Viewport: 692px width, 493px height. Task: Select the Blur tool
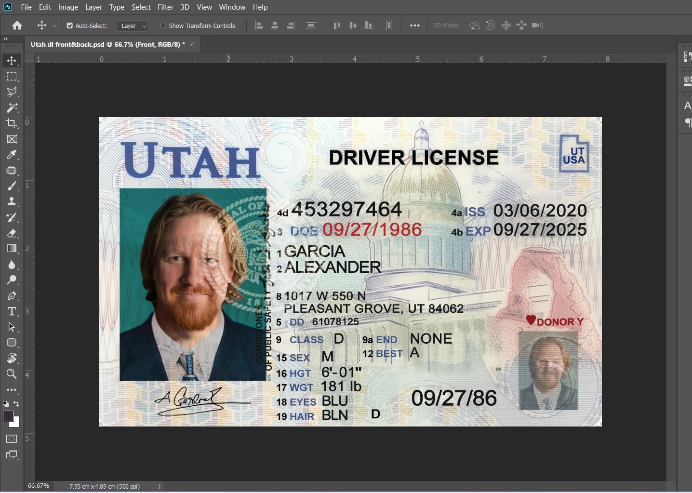[x=12, y=265]
